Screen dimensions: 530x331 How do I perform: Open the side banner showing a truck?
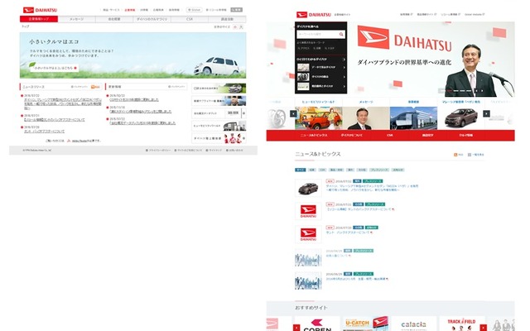(219, 126)
